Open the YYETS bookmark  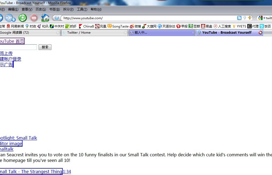[x=239, y=26]
